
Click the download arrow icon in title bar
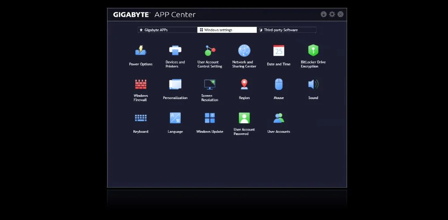click(x=323, y=14)
